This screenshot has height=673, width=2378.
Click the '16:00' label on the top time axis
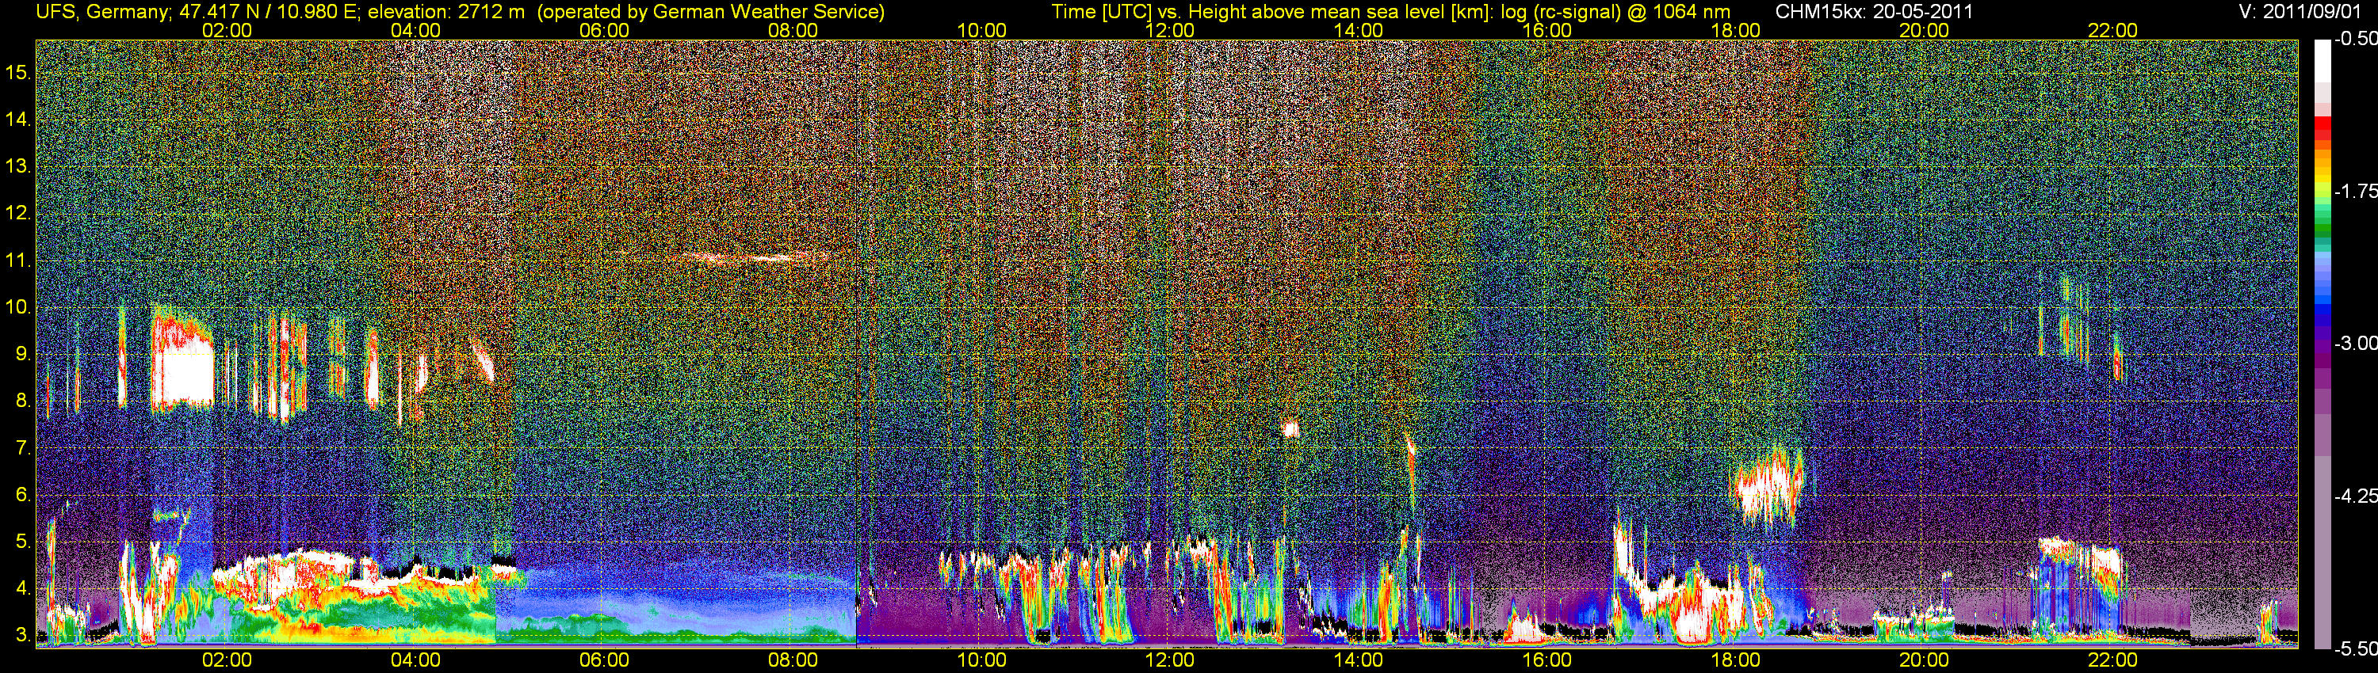coord(1547,30)
